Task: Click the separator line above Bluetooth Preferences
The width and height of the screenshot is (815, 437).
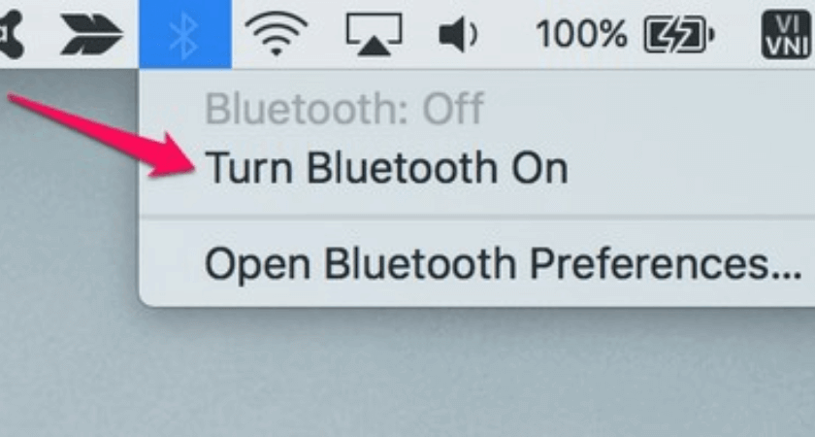Action: point(477,215)
